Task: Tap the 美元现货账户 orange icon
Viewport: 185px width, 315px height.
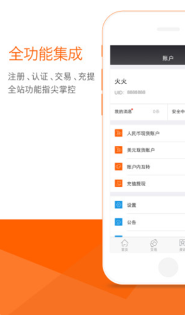Action: coord(119,150)
